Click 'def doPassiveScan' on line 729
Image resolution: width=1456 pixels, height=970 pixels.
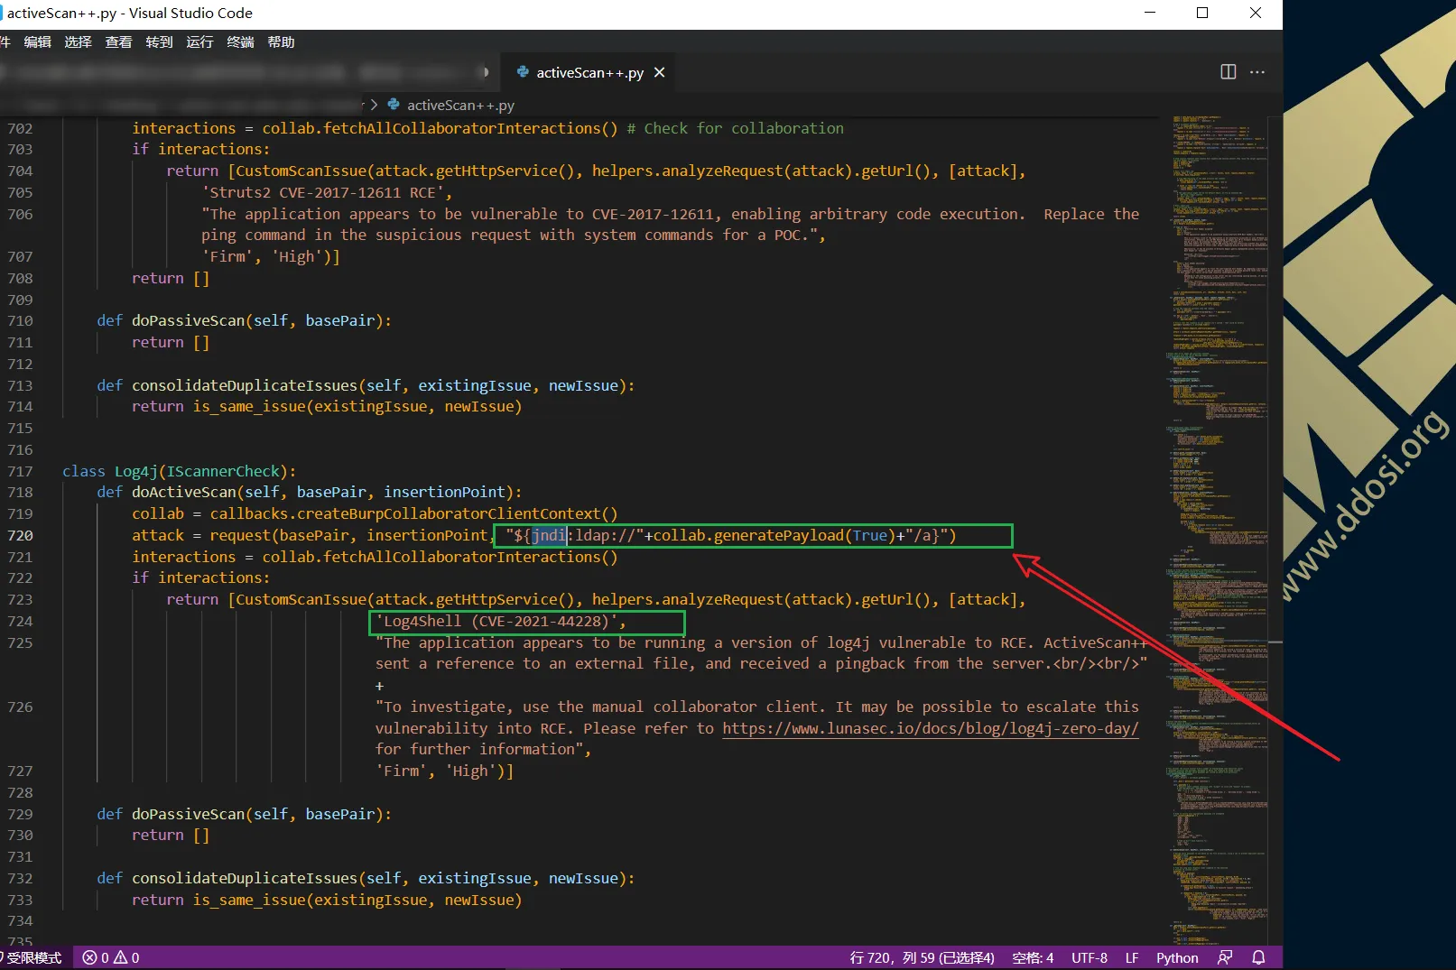click(171, 815)
